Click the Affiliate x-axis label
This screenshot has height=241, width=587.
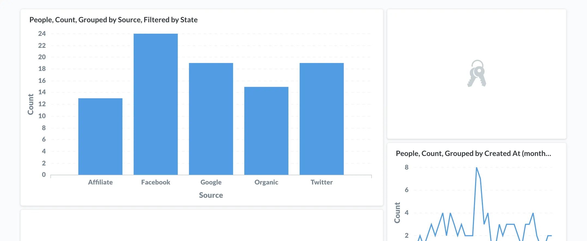(100, 182)
